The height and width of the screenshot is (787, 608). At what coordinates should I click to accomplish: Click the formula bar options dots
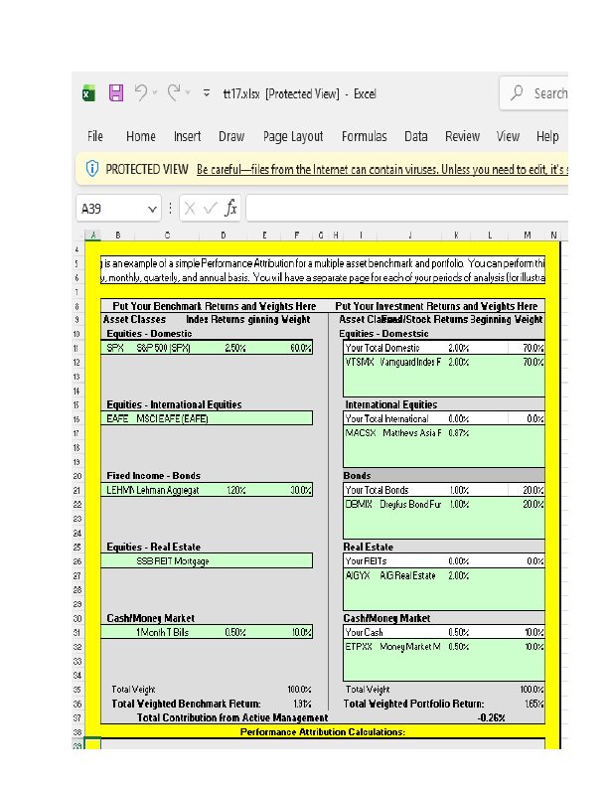pos(170,209)
